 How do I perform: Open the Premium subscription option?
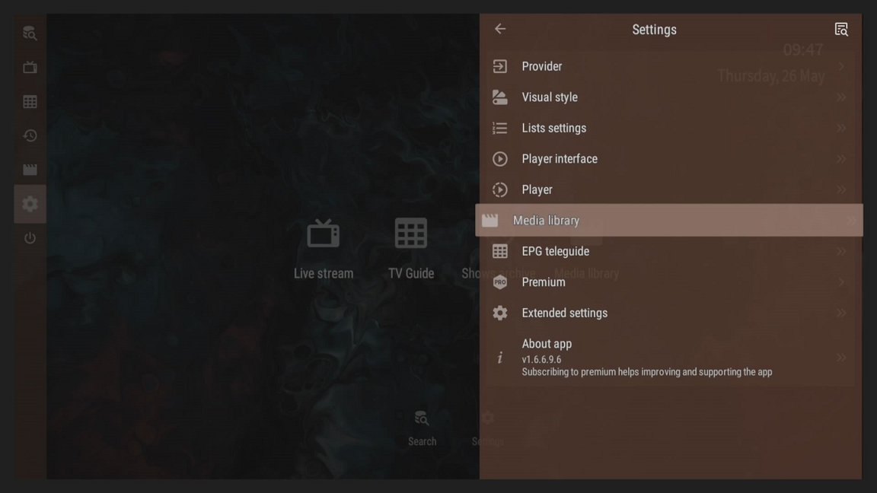tap(544, 282)
